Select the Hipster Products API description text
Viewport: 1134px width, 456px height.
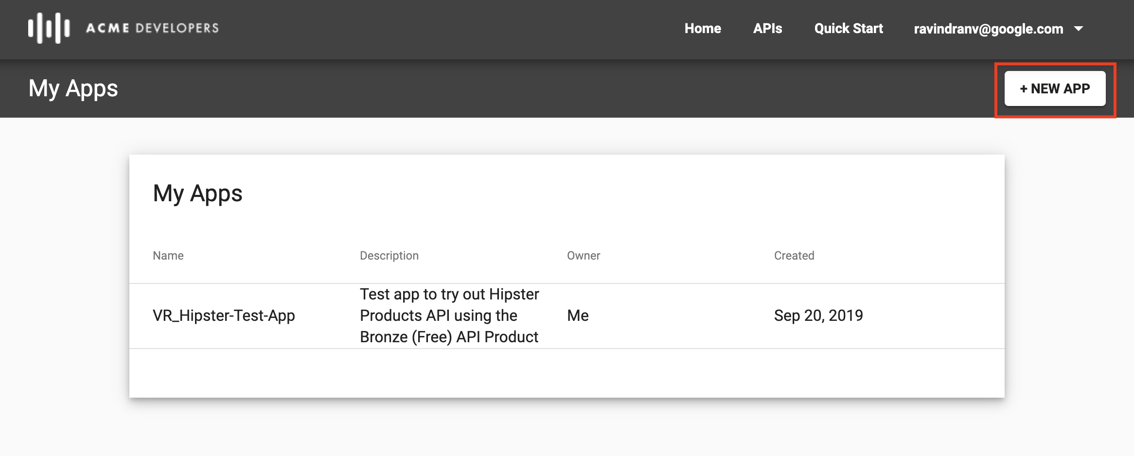449,316
